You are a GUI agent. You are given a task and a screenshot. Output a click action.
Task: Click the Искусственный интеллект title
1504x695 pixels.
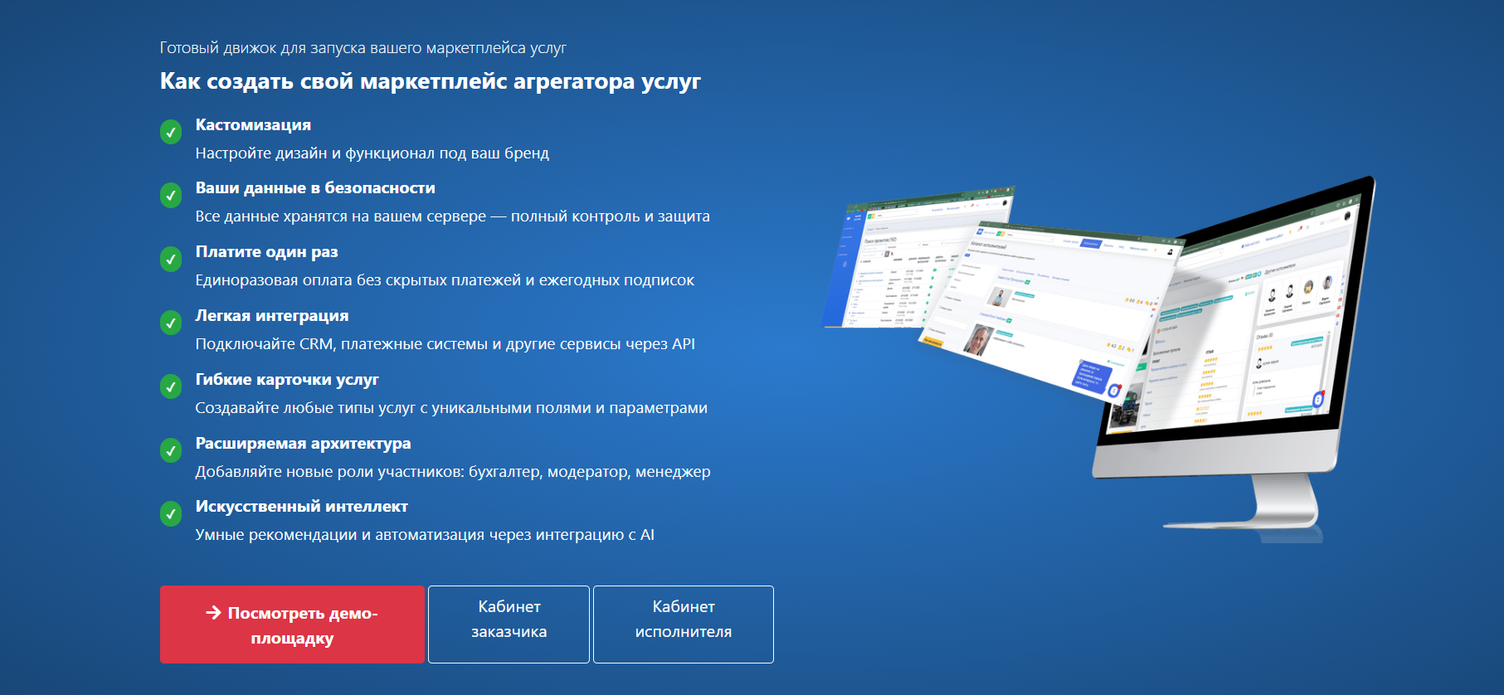pyautogui.click(x=301, y=507)
